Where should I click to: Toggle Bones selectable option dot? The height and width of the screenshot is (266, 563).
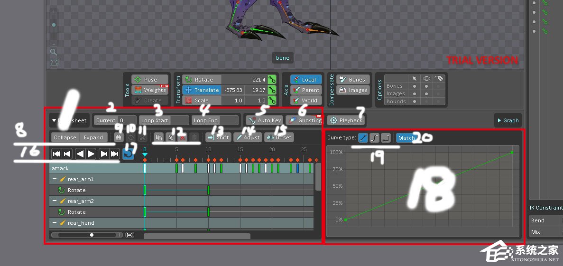[415, 86]
